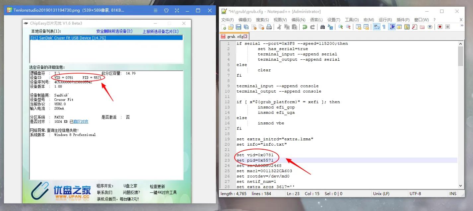Open the 窗口(W) menu
The width and height of the screenshot is (473, 211).
[421, 20]
